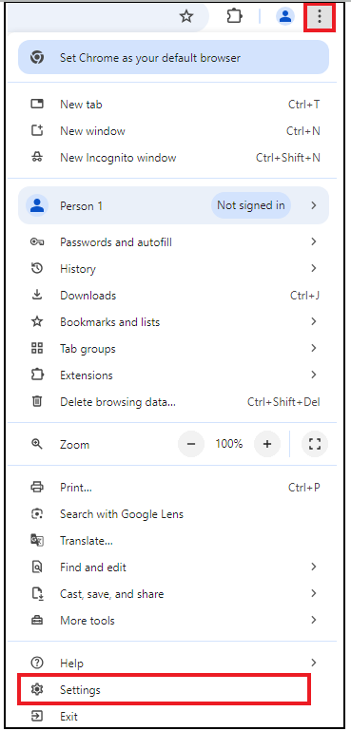
Task: Choose Print...
Action: pos(174,488)
